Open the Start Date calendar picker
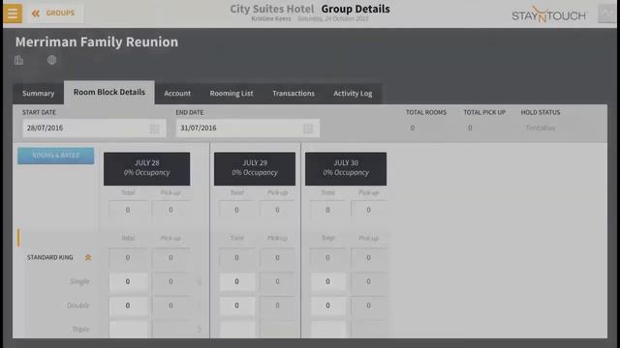This screenshot has width=620, height=348. [155, 129]
